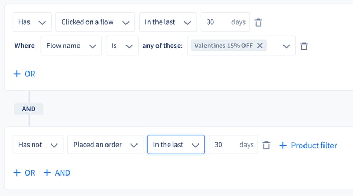Open the Has dropdown

point(32,22)
